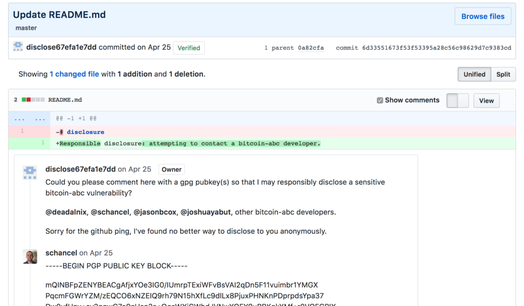Click the identicon avatar beside the Owner comment

(30, 173)
